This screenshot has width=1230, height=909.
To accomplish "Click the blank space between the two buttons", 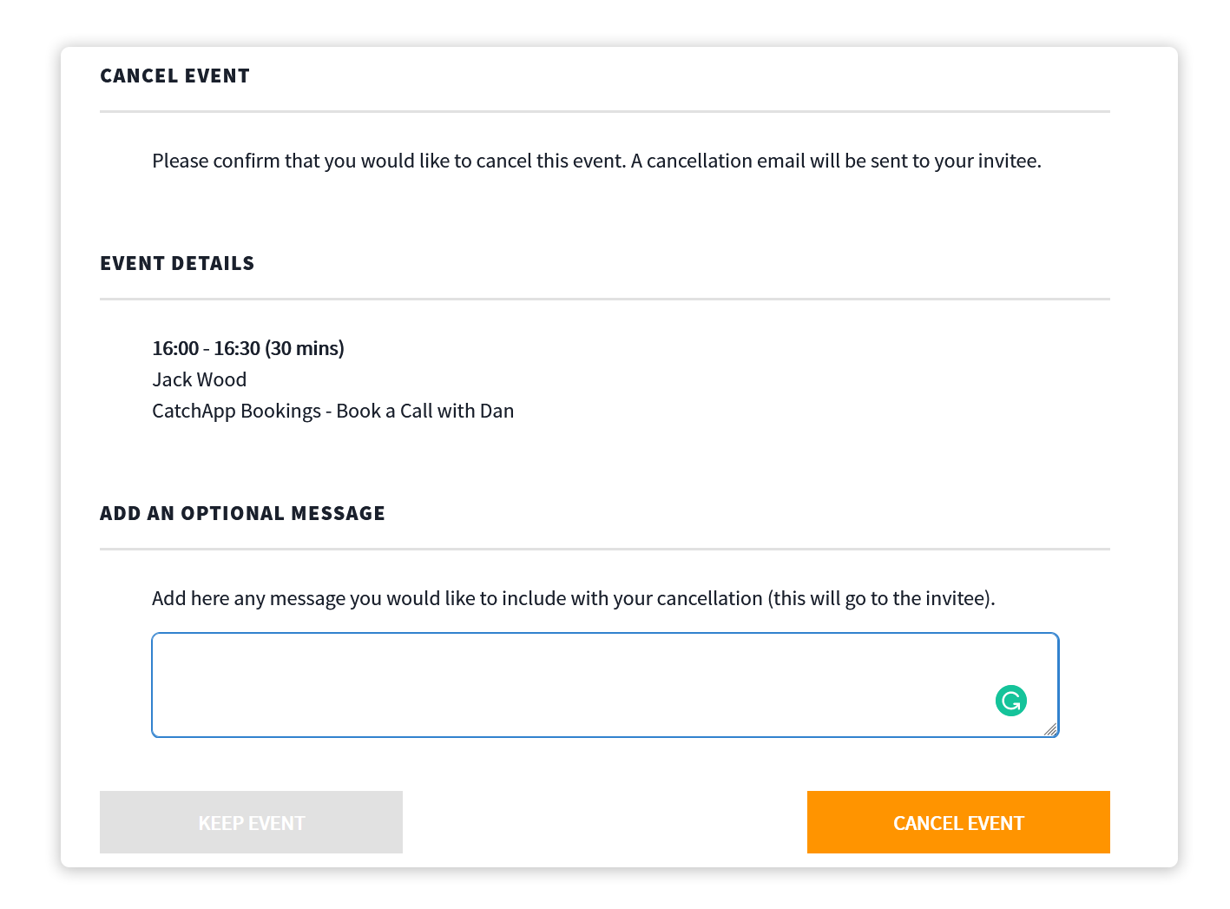I will 605,822.
